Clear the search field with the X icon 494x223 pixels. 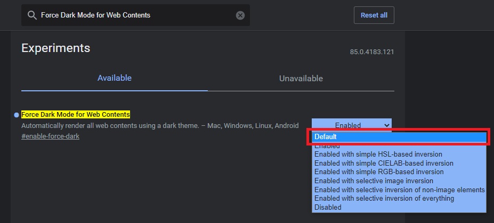click(240, 15)
